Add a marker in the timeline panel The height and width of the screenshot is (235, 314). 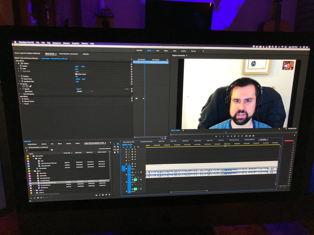[x=134, y=147]
